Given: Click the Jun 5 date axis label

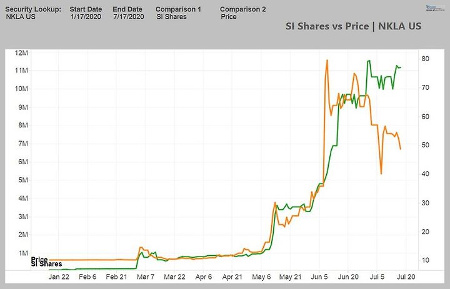Looking at the screenshot, I should [319, 277].
